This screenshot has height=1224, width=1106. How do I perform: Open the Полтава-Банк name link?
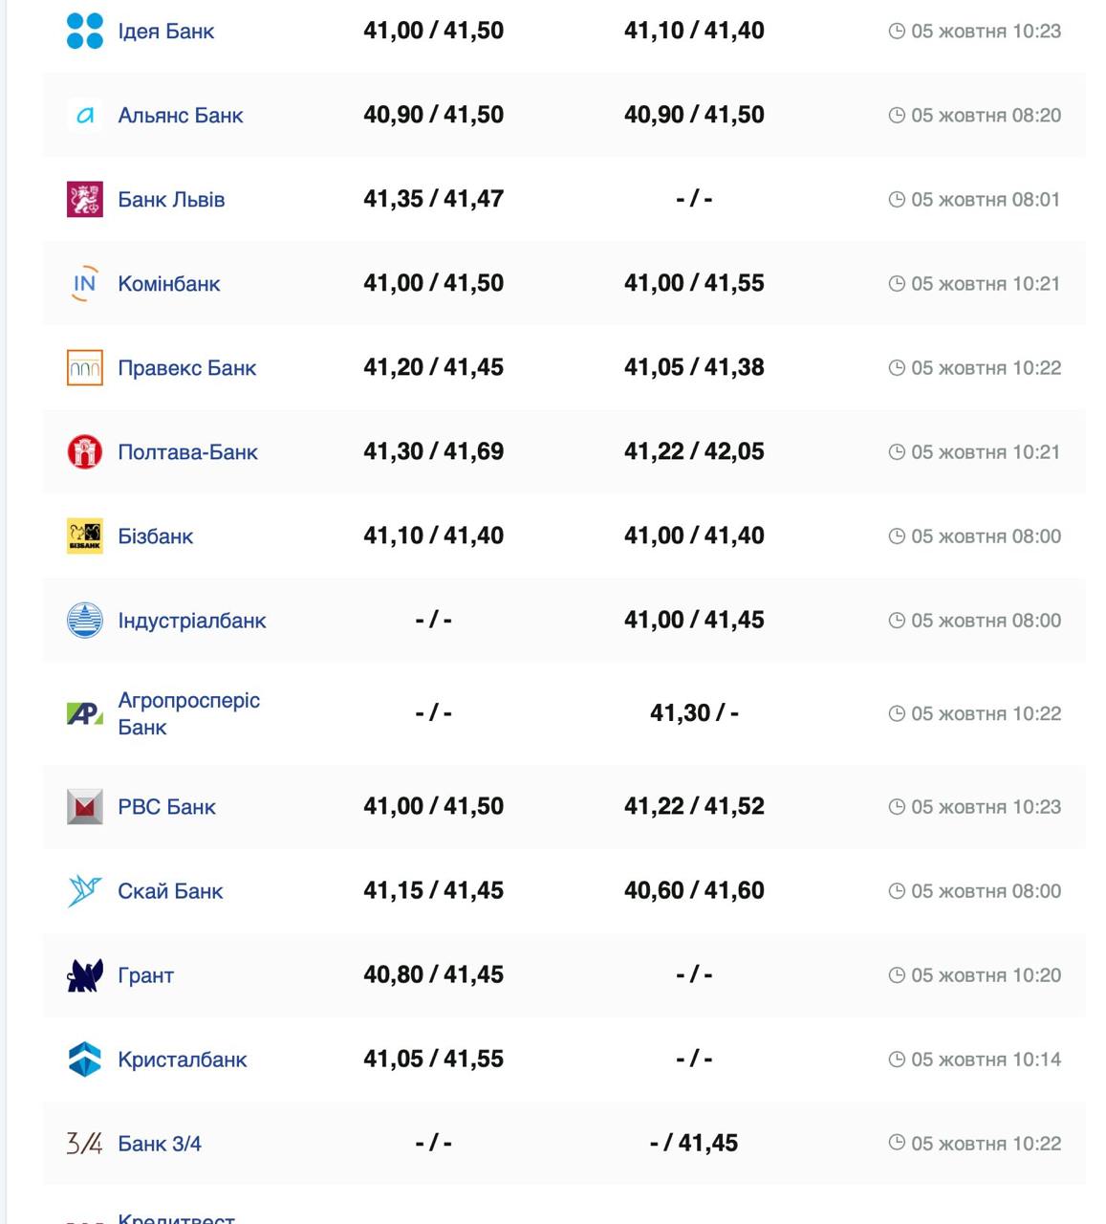coord(187,452)
